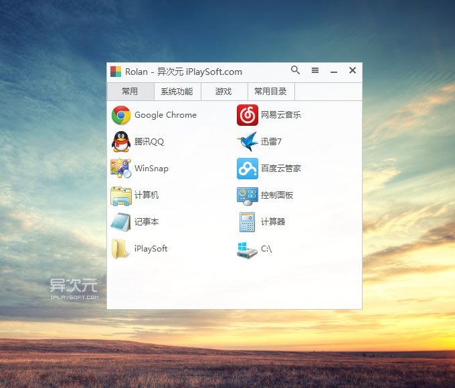Click the "控制面板" text label
Viewport: 455px width, 388px height.
[x=277, y=195]
